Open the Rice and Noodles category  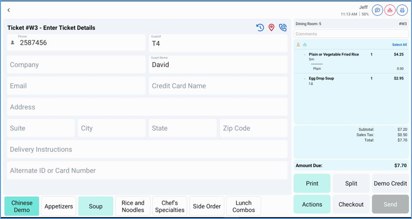click(x=133, y=206)
